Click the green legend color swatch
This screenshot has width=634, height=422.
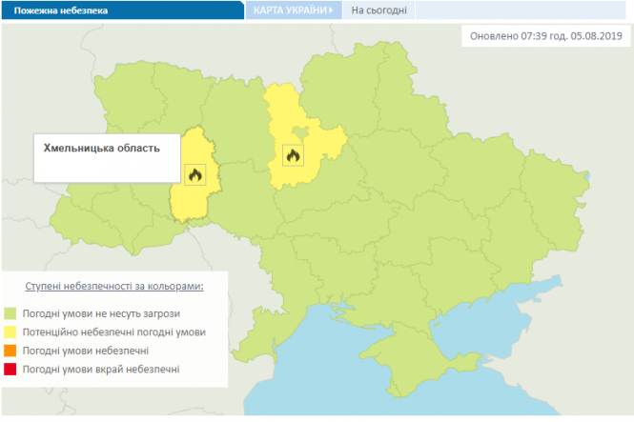10,313
